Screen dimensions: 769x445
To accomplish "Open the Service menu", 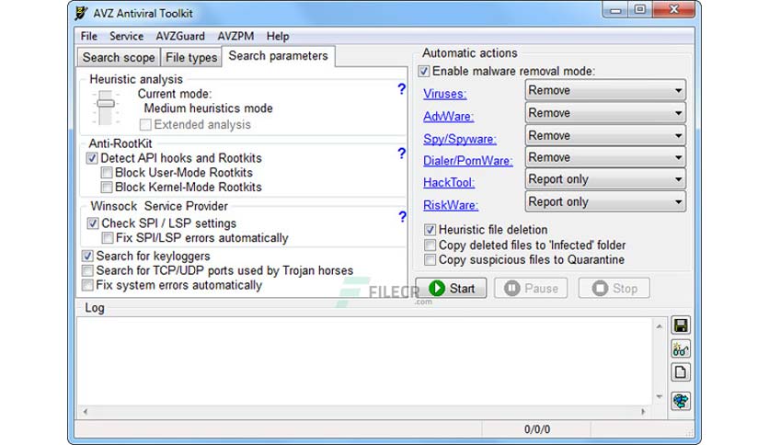I will [x=127, y=36].
